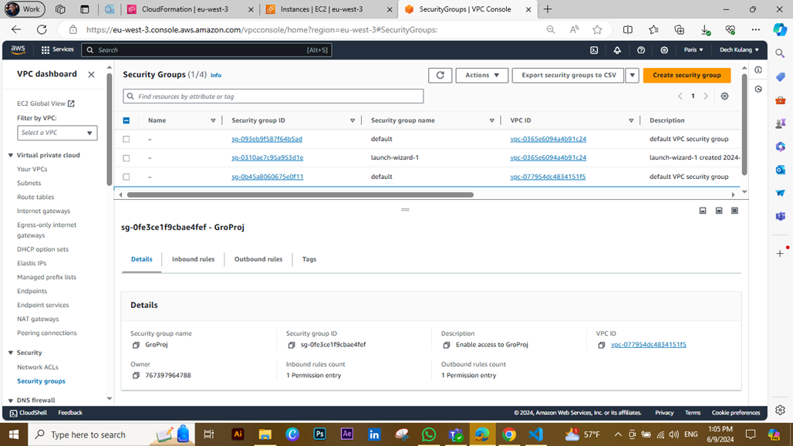Select checkbox for sg-093eb9f587f64b5ad row
Screen dimensions: 793x446
(x=127, y=139)
